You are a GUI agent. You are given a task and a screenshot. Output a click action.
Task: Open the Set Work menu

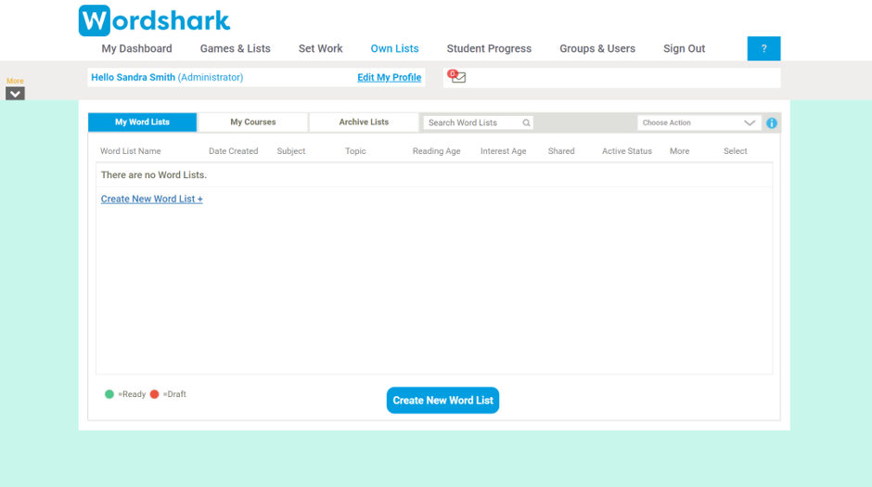click(320, 48)
